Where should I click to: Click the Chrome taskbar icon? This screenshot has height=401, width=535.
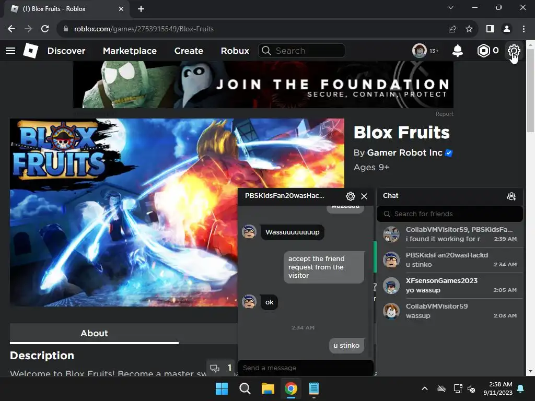coord(290,388)
